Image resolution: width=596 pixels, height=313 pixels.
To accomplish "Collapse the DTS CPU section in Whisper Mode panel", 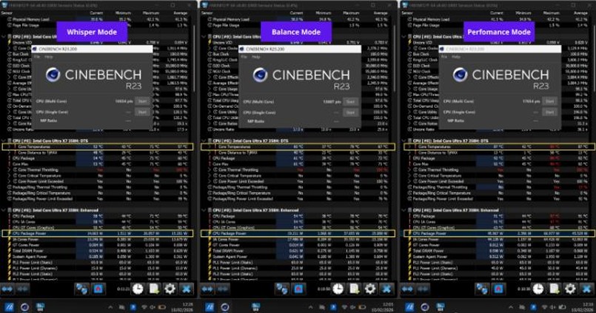I will point(4,140).
